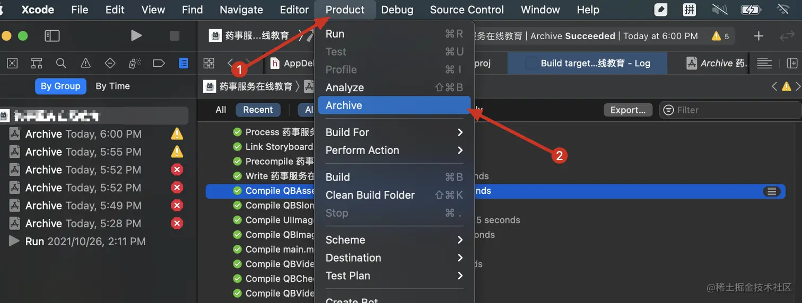
Task: Open the Breakpoint navigator tag icon
Action: pos(159,64)
